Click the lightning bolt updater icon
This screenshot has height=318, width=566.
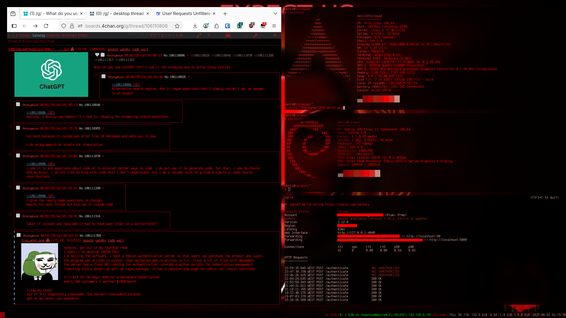pos(209,35)
